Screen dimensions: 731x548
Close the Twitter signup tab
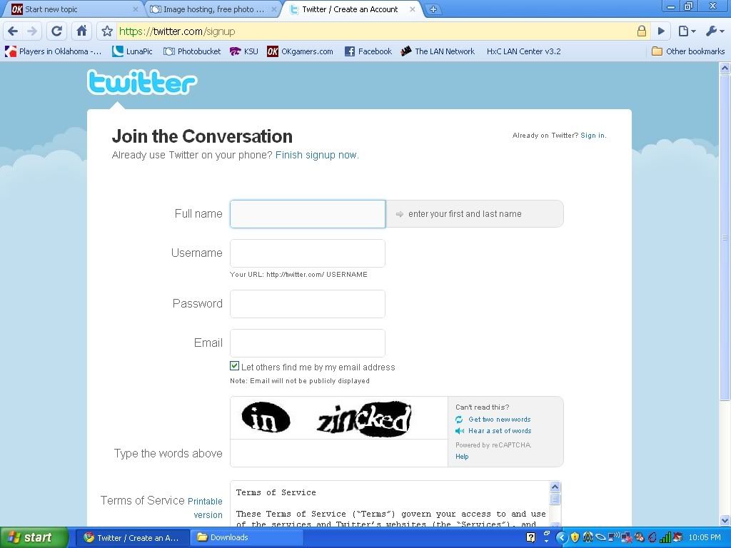[x=413, y=9]
